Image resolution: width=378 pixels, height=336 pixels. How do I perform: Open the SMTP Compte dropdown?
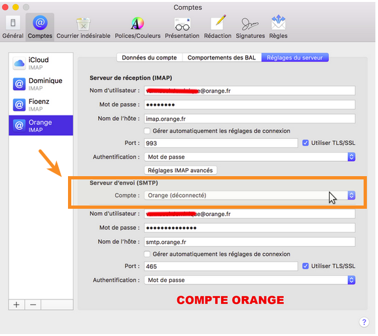[x=250, y=196]
